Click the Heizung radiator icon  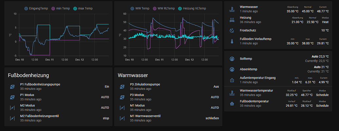click(x=232, y=20)
